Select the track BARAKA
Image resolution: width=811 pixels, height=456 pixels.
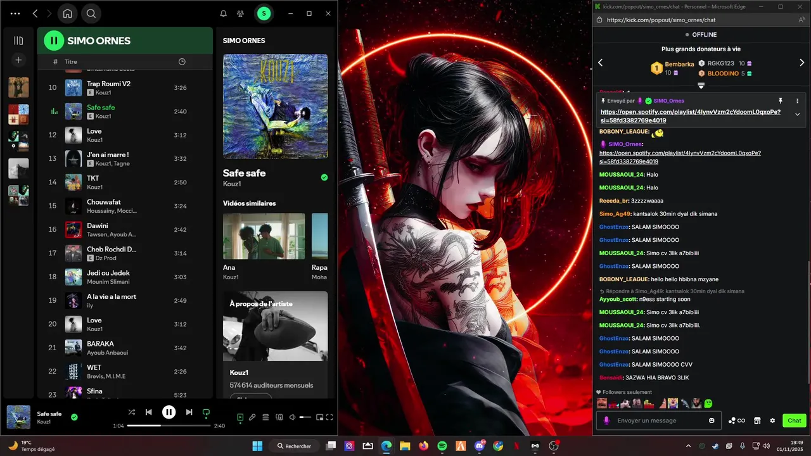point(125,348)
